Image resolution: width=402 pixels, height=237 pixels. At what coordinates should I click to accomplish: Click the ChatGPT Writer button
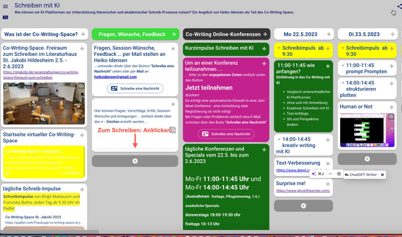click(x=360, y=175)
